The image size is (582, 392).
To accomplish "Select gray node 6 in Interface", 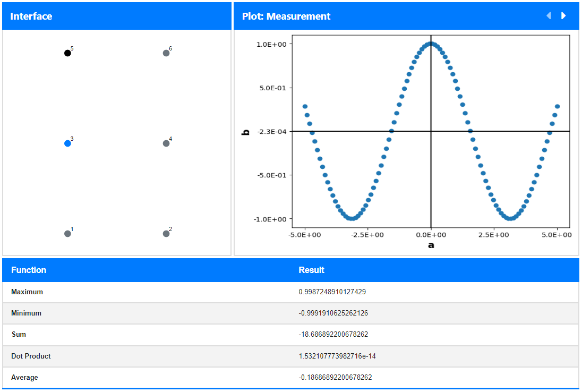I will click(x=166, y=53).
